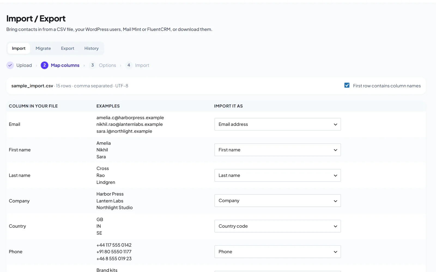Click example value Nikhil
The width and height of the screenshot is (436, 272).
[x=102, y=150]
